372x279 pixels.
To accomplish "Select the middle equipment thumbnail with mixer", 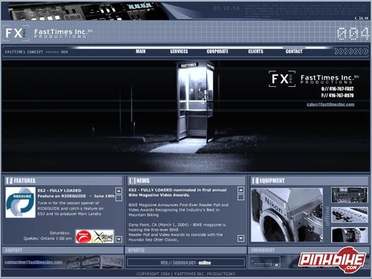I will [350, 215].
